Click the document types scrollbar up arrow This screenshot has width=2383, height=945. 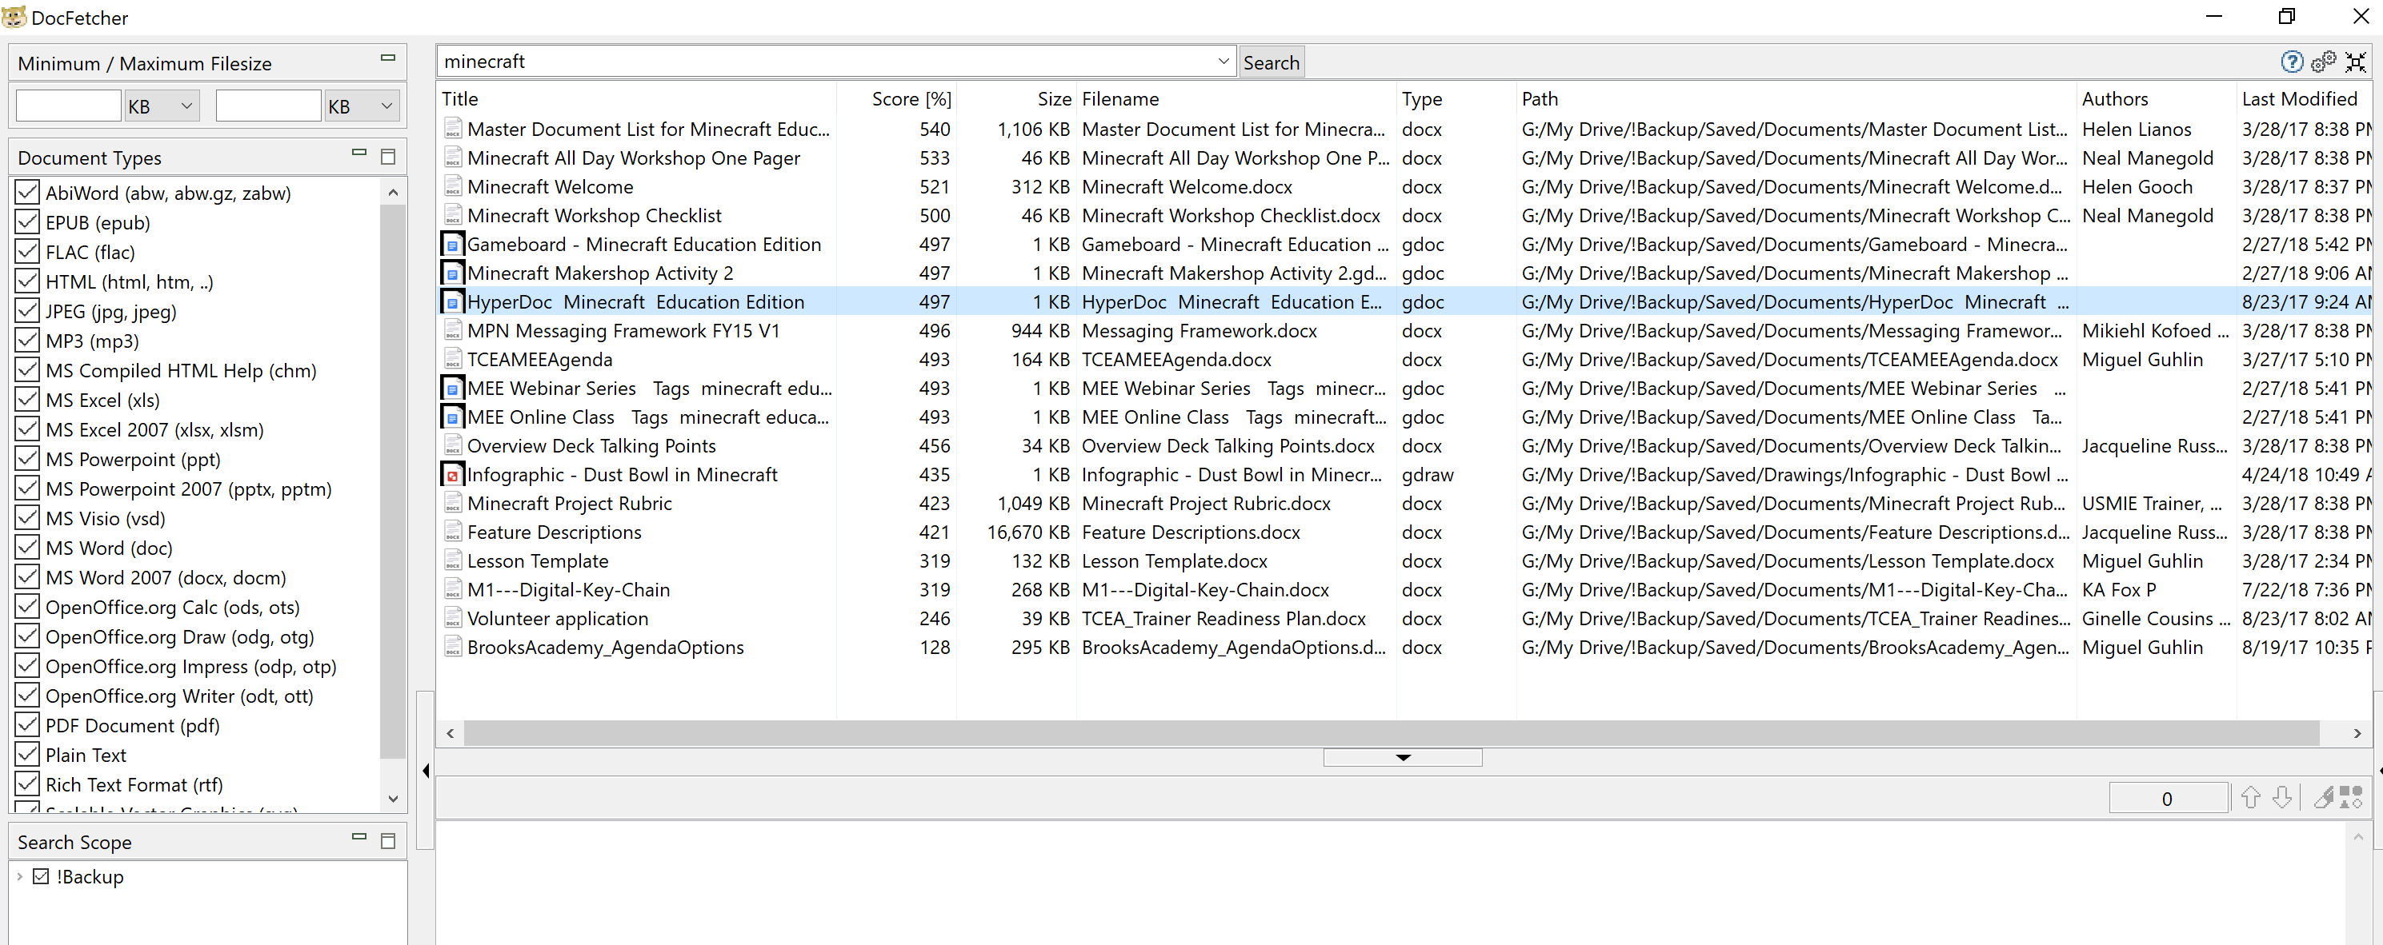(x=393, y=191)
